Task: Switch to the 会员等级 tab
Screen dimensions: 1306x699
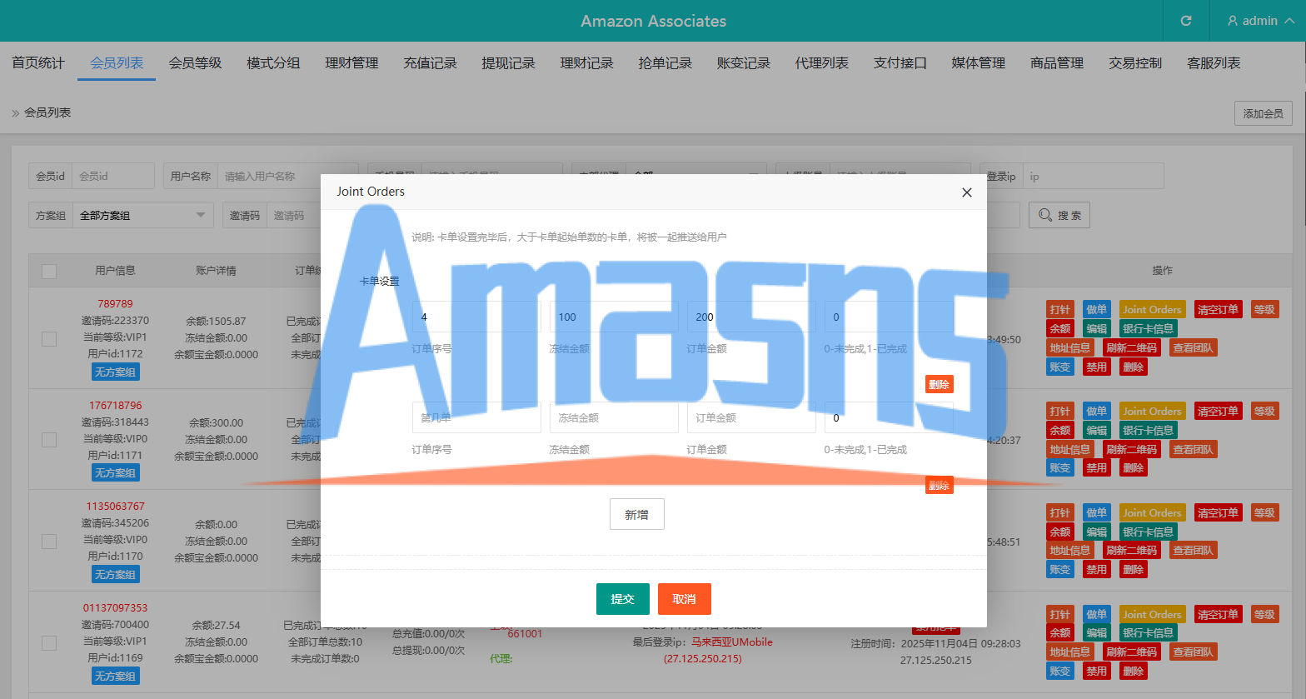Action: click(195, 63)
